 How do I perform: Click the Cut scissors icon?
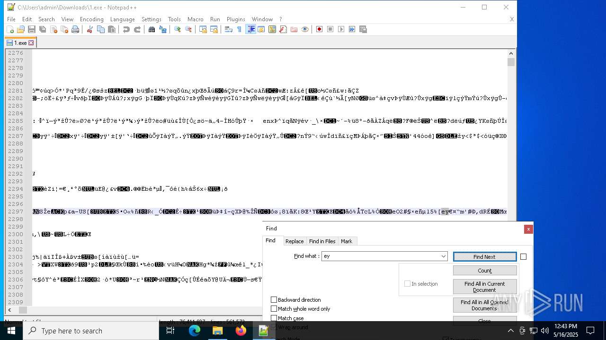coord(89,29)
